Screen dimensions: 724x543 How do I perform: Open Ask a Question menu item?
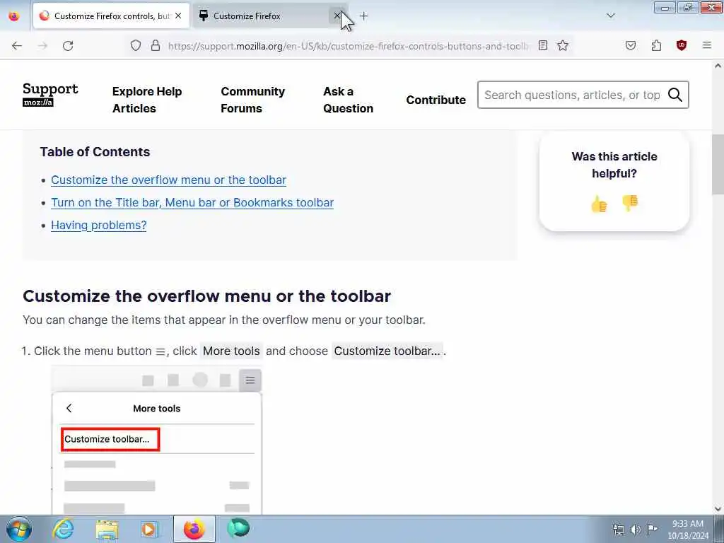tap(348, 100)
